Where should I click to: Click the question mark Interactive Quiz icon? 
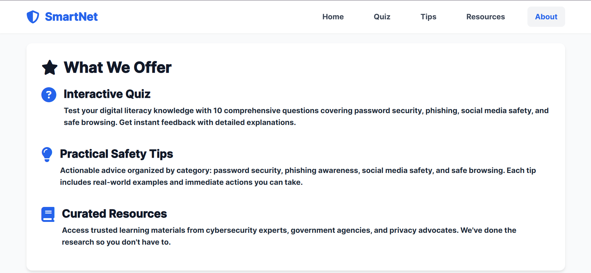tap(49, 94)
